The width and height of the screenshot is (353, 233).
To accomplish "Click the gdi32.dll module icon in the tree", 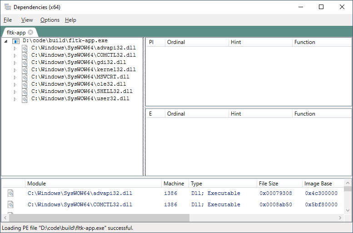I will 25,63.
